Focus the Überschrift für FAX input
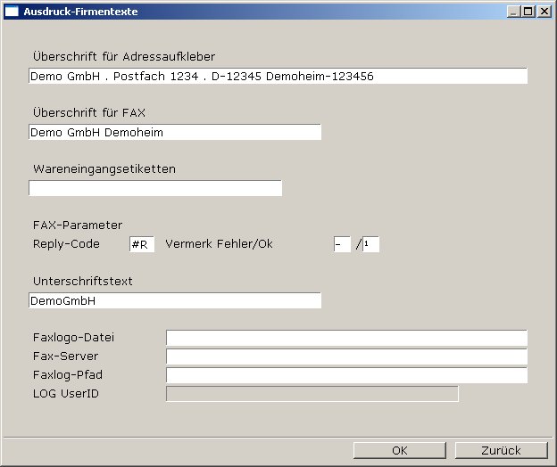The image size is (557, 467). coord(174,133)
